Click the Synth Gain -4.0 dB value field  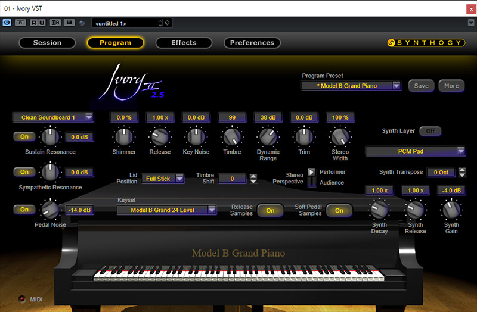point(451,191)
